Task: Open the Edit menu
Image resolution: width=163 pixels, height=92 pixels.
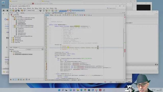Action: pyautogui.click(x=13, y=8)
